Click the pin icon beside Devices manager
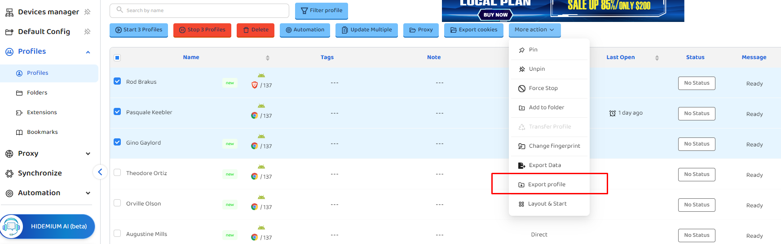 tap(88, 12)
